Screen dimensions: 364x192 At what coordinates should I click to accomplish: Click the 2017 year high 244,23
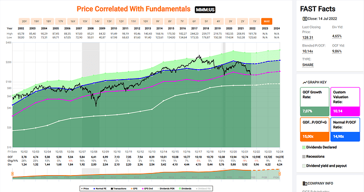pos(194,34)
